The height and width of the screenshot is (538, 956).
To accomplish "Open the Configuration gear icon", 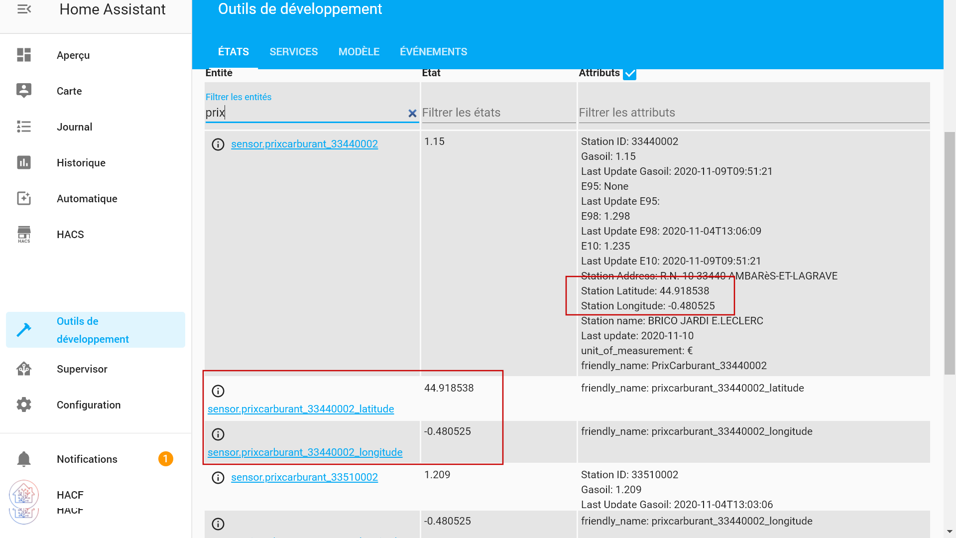I will point(24,404).
